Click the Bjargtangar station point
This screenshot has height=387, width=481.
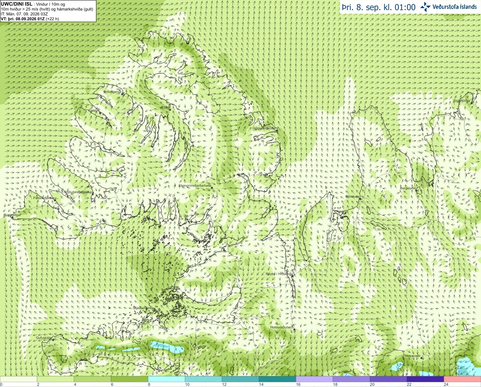(12, 218)
